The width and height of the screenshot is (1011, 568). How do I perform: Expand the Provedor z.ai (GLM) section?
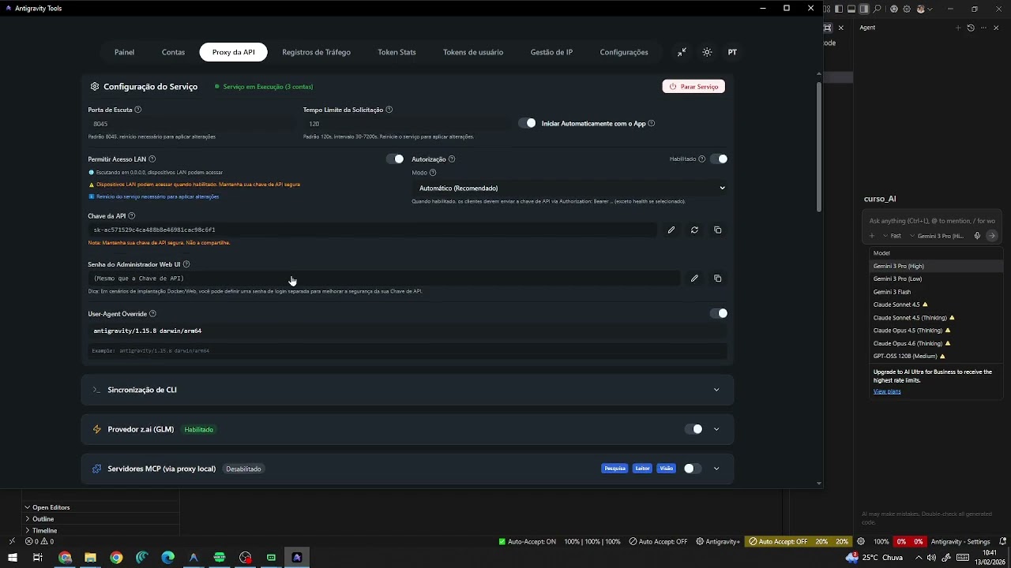pos(716,429)
